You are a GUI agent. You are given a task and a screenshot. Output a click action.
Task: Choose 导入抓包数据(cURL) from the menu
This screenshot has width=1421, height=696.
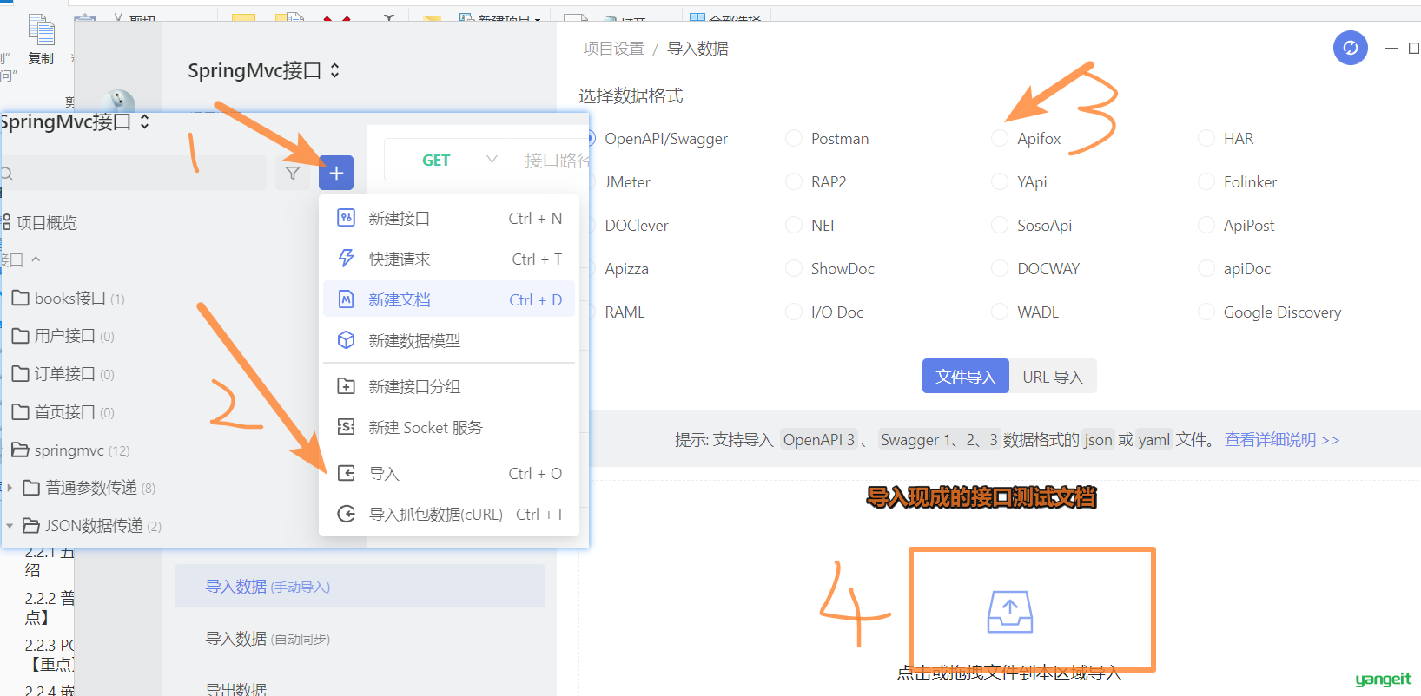(449, 514)
